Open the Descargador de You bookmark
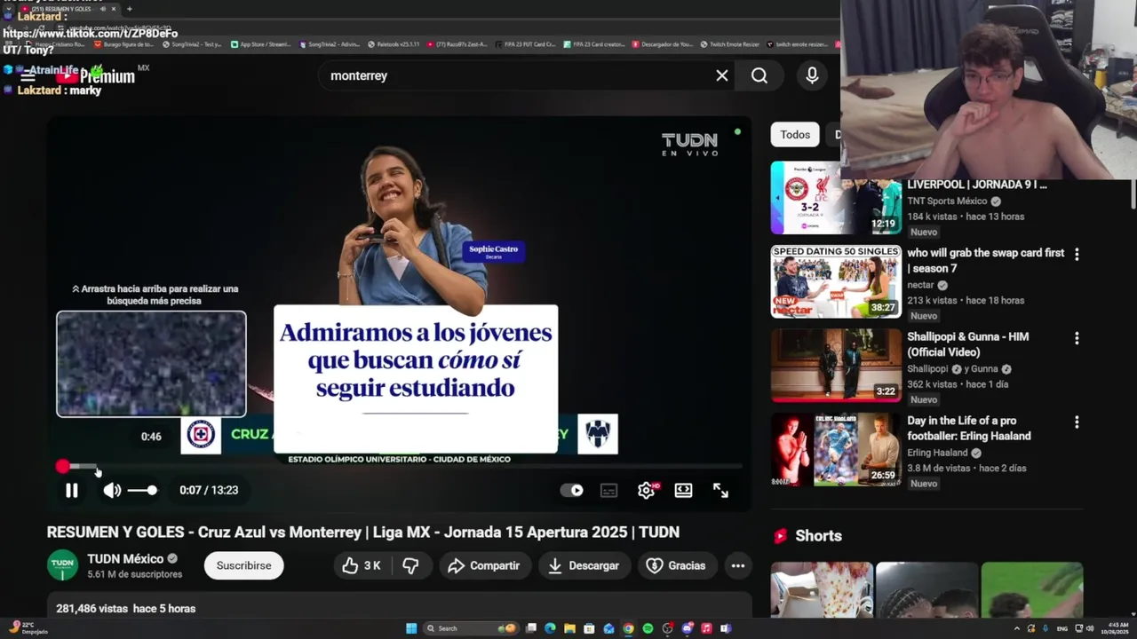Image resolution: width=1137 pixels, height=639 pixels. [x=662, y=43]
